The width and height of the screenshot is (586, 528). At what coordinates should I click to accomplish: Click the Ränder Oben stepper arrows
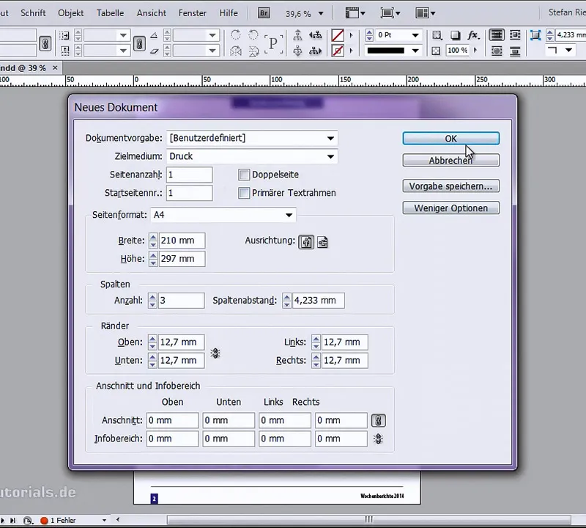point(152,342)
